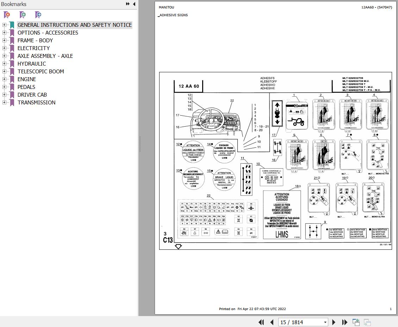Click the Bookmarks panel title
The height and width of the screenshot is (327, 398).
(x=14, y=4)
